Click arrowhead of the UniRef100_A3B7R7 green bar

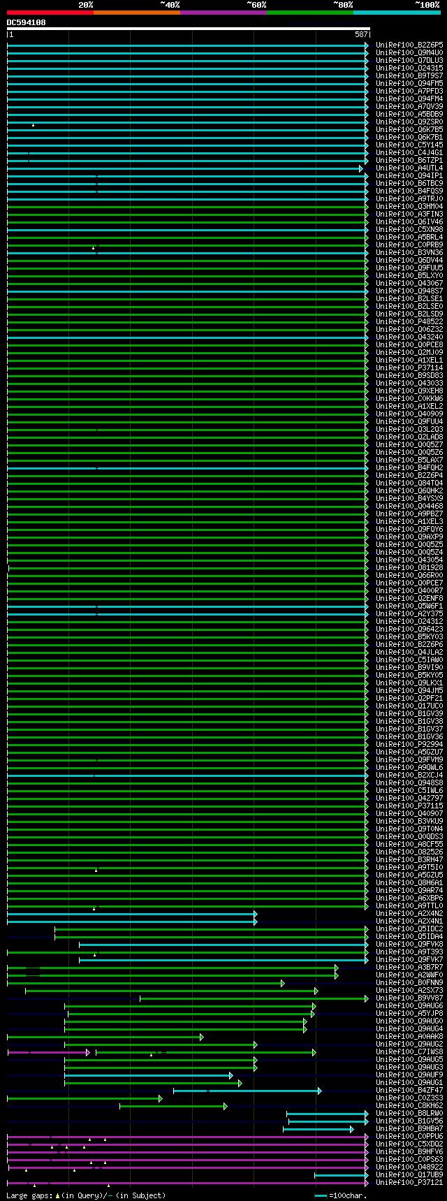click(336, 968)
